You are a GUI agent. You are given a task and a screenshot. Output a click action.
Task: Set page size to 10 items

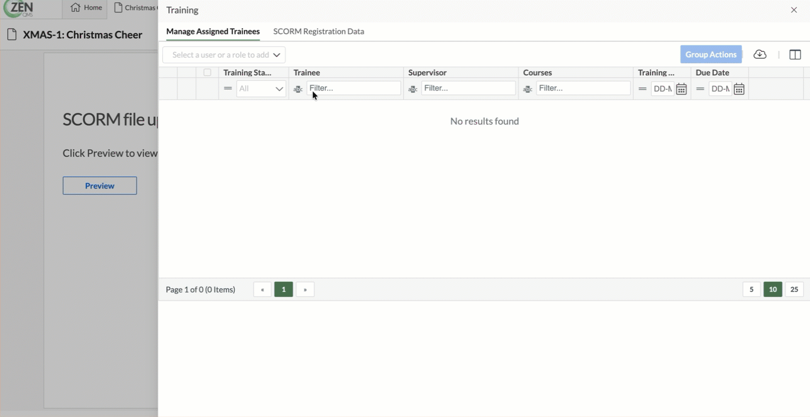point(773,289)
